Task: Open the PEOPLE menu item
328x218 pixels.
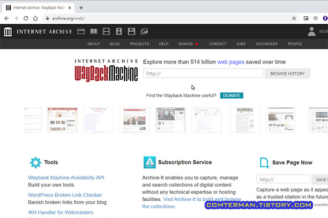Action: pyautogui.click(x=295, y=44)
